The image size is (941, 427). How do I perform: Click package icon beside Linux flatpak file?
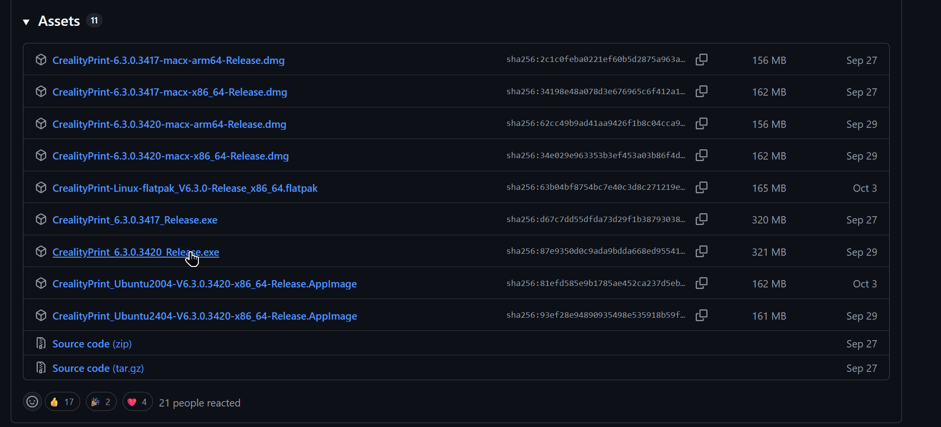(41, 187)
